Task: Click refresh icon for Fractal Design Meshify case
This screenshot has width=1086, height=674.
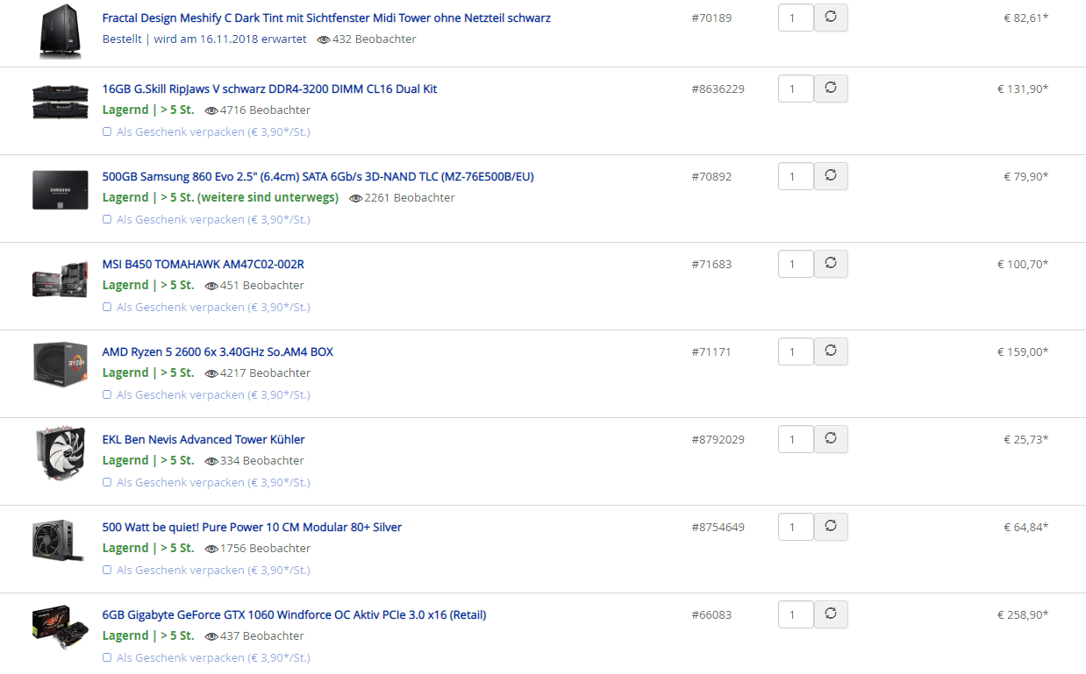Action: (831, 18)
